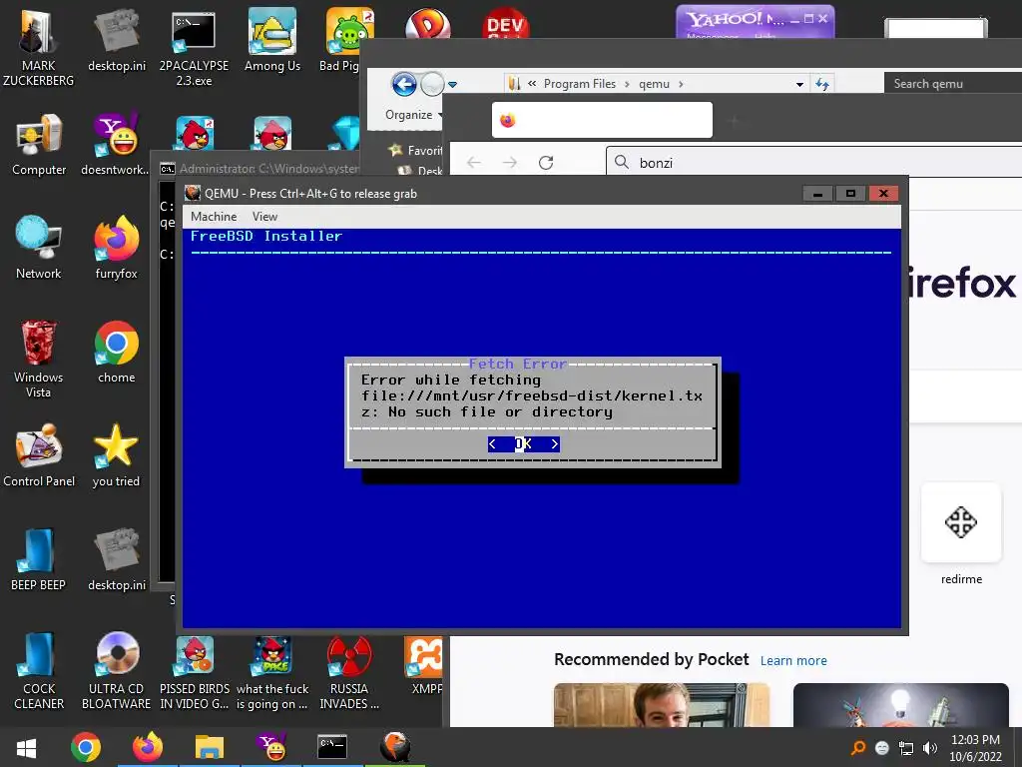Click qemu in the breadcrumb path
The image size is (1022, 767).
(654, 84)
